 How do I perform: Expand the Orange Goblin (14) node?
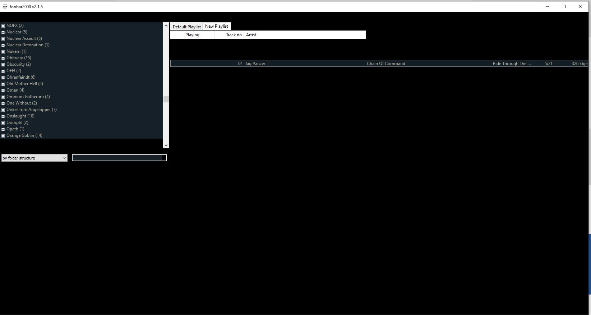click(x=3, y=136)
